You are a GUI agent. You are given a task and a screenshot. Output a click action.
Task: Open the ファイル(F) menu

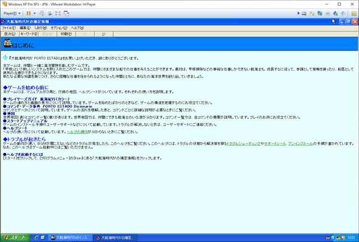click(x=9, y=28)
